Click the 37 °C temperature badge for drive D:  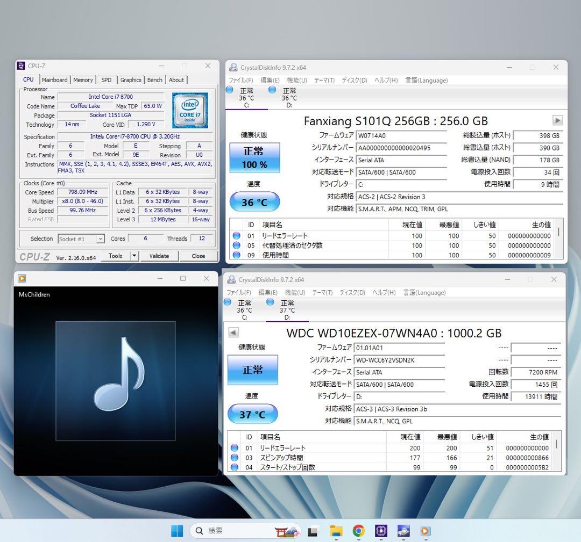point(253,414)
